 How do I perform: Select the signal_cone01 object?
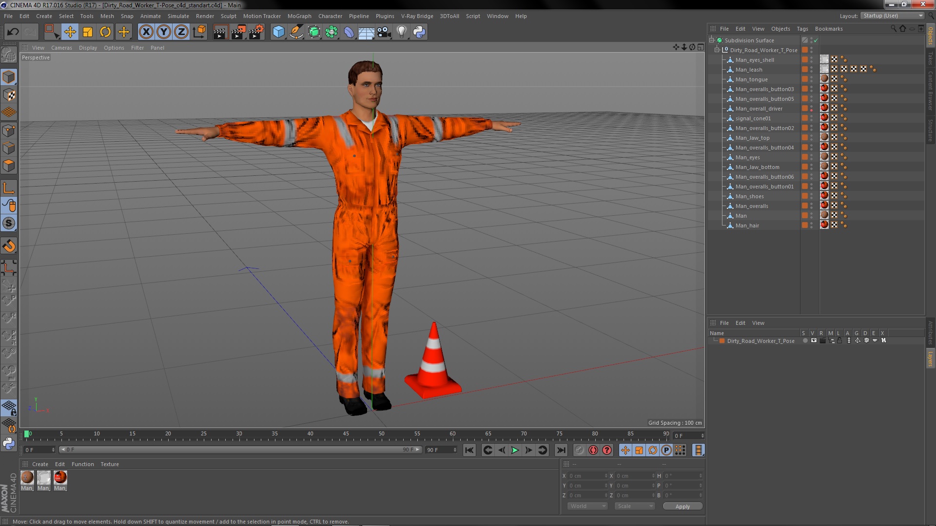[x=753, y=118]
